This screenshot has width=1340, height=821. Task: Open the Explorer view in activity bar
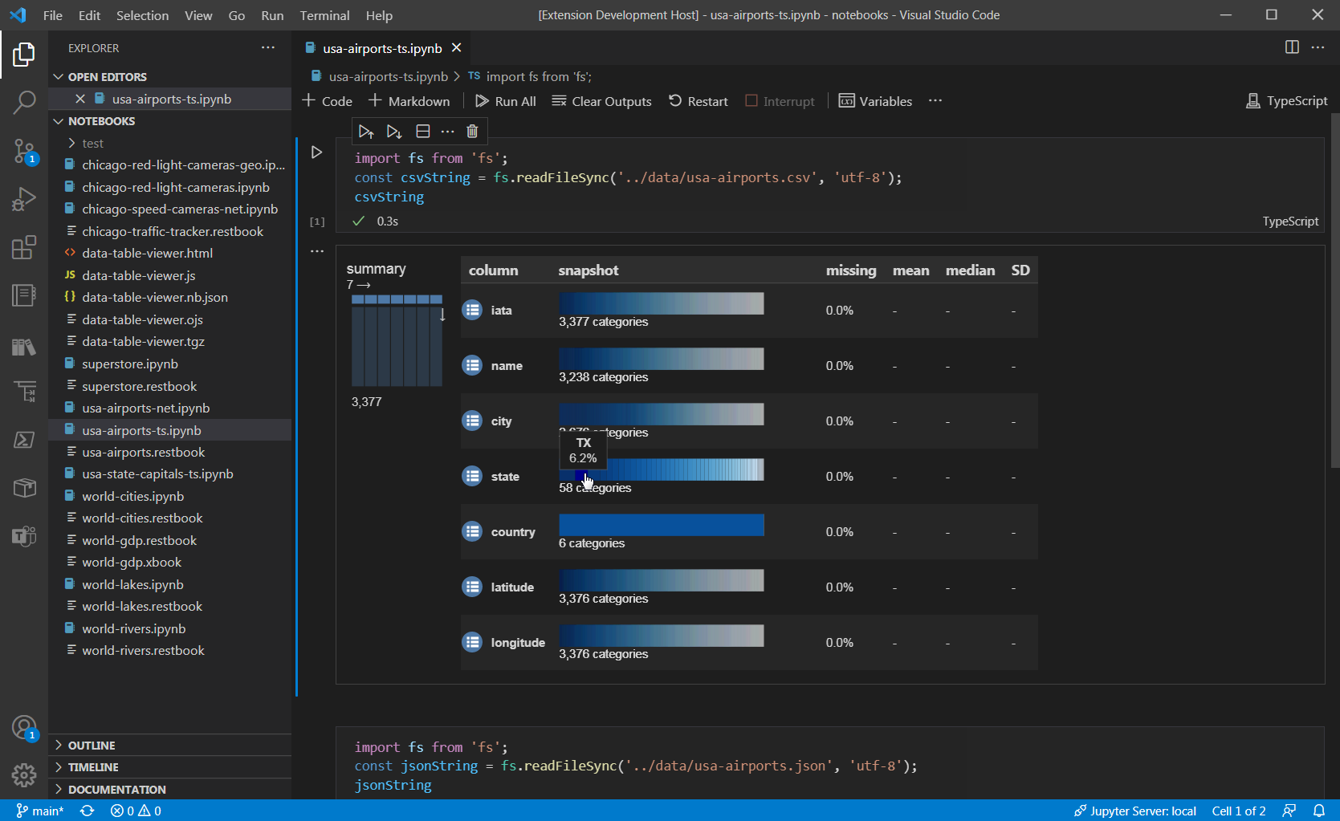[x=24, y=55]
